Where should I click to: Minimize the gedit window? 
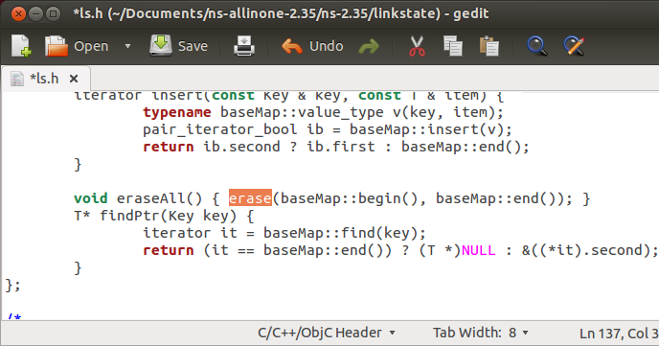(x=36, y=13)
